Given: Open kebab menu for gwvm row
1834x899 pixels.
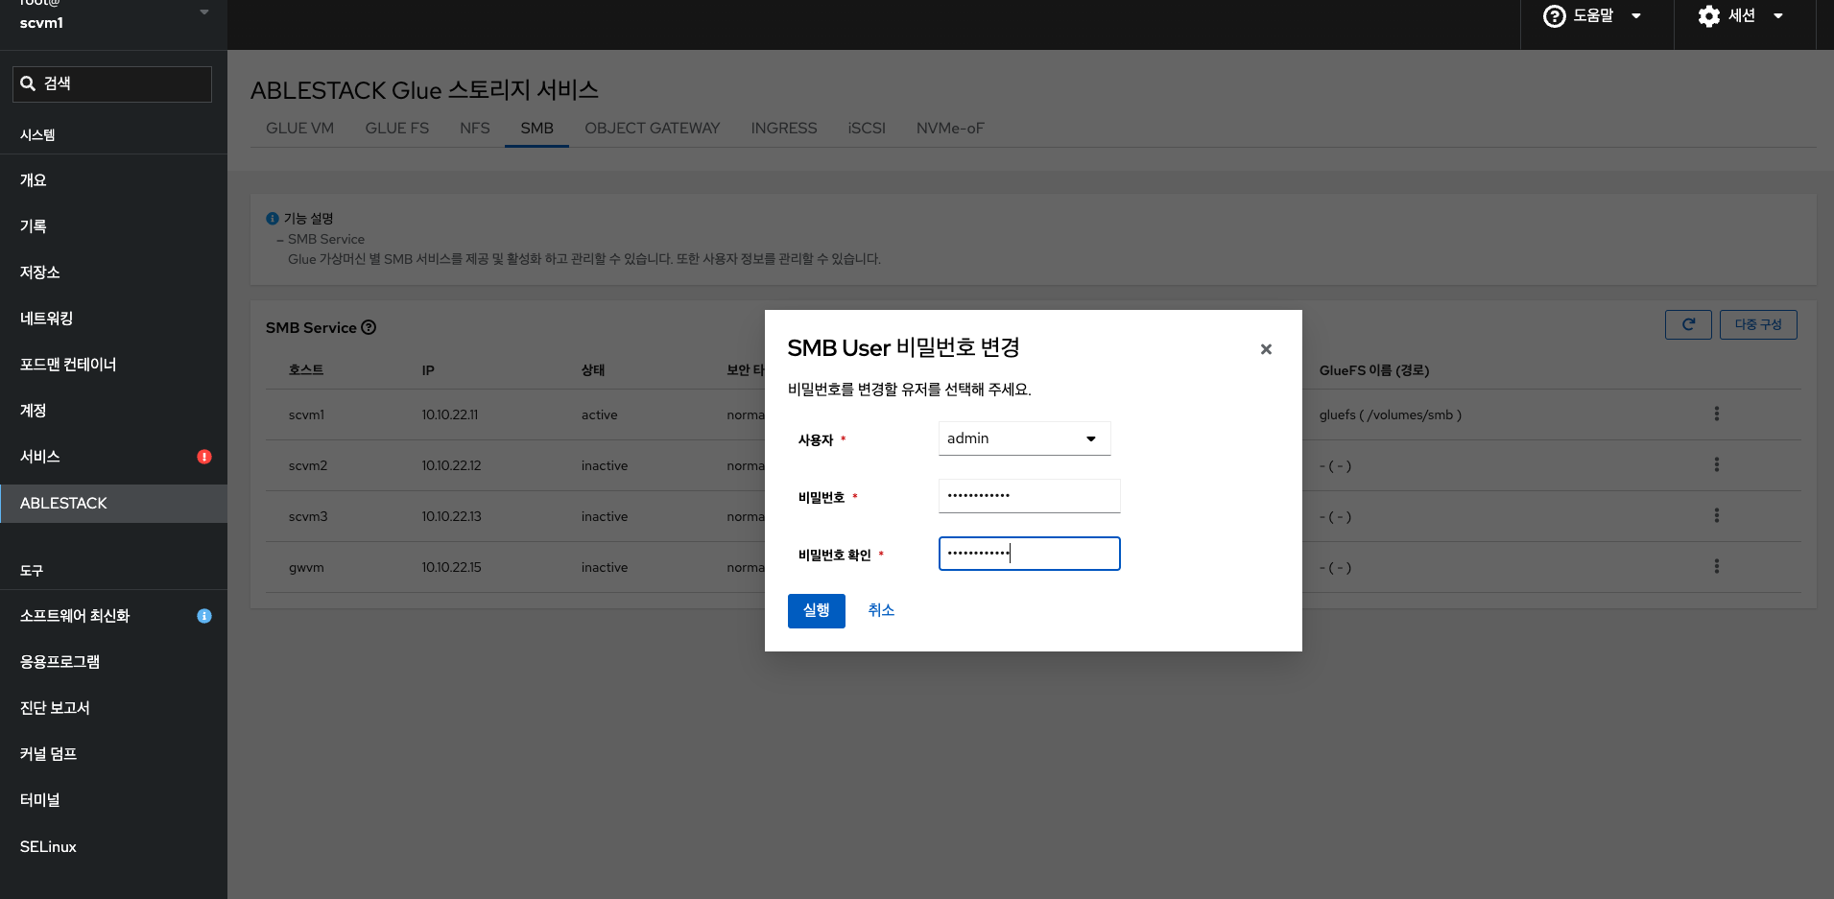Looking at the screenshot, I should pyautogui.click(x=1716, y=567).
